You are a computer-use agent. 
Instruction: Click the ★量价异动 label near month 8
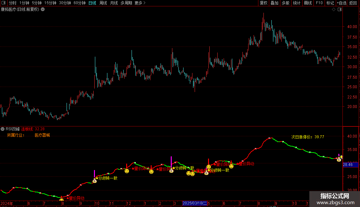pyautogui.click(x=75, y=198)
